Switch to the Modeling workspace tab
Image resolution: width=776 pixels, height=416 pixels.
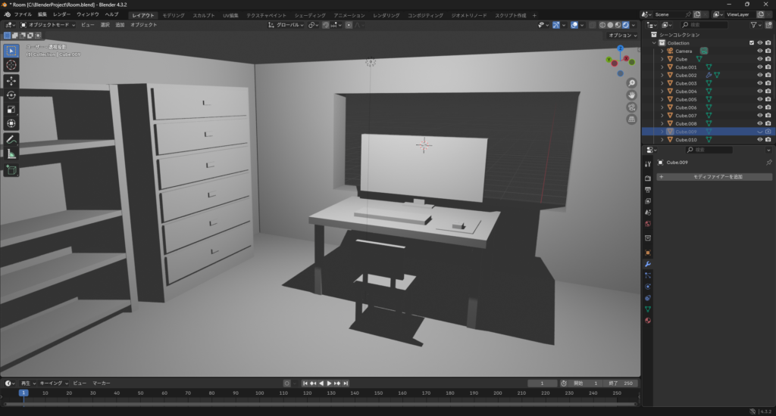click(174, 15)
